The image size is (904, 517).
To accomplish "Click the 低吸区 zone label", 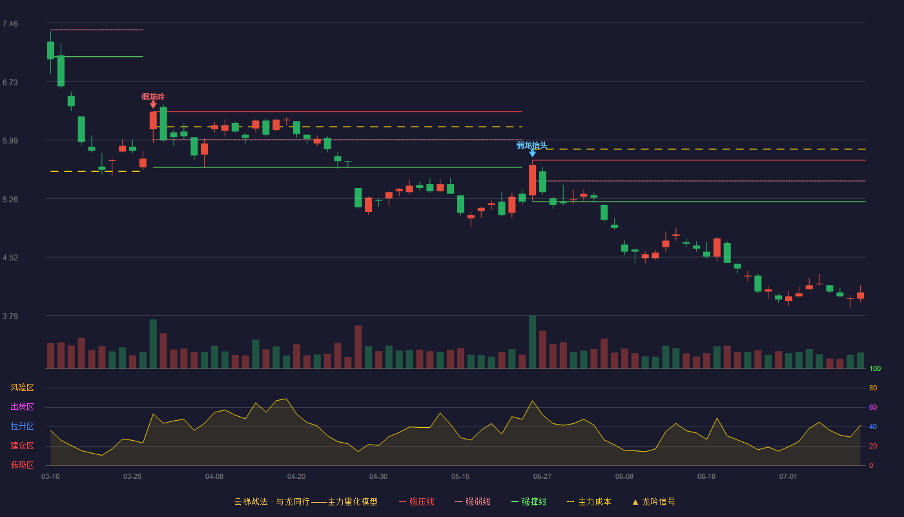I will (23, 465).
